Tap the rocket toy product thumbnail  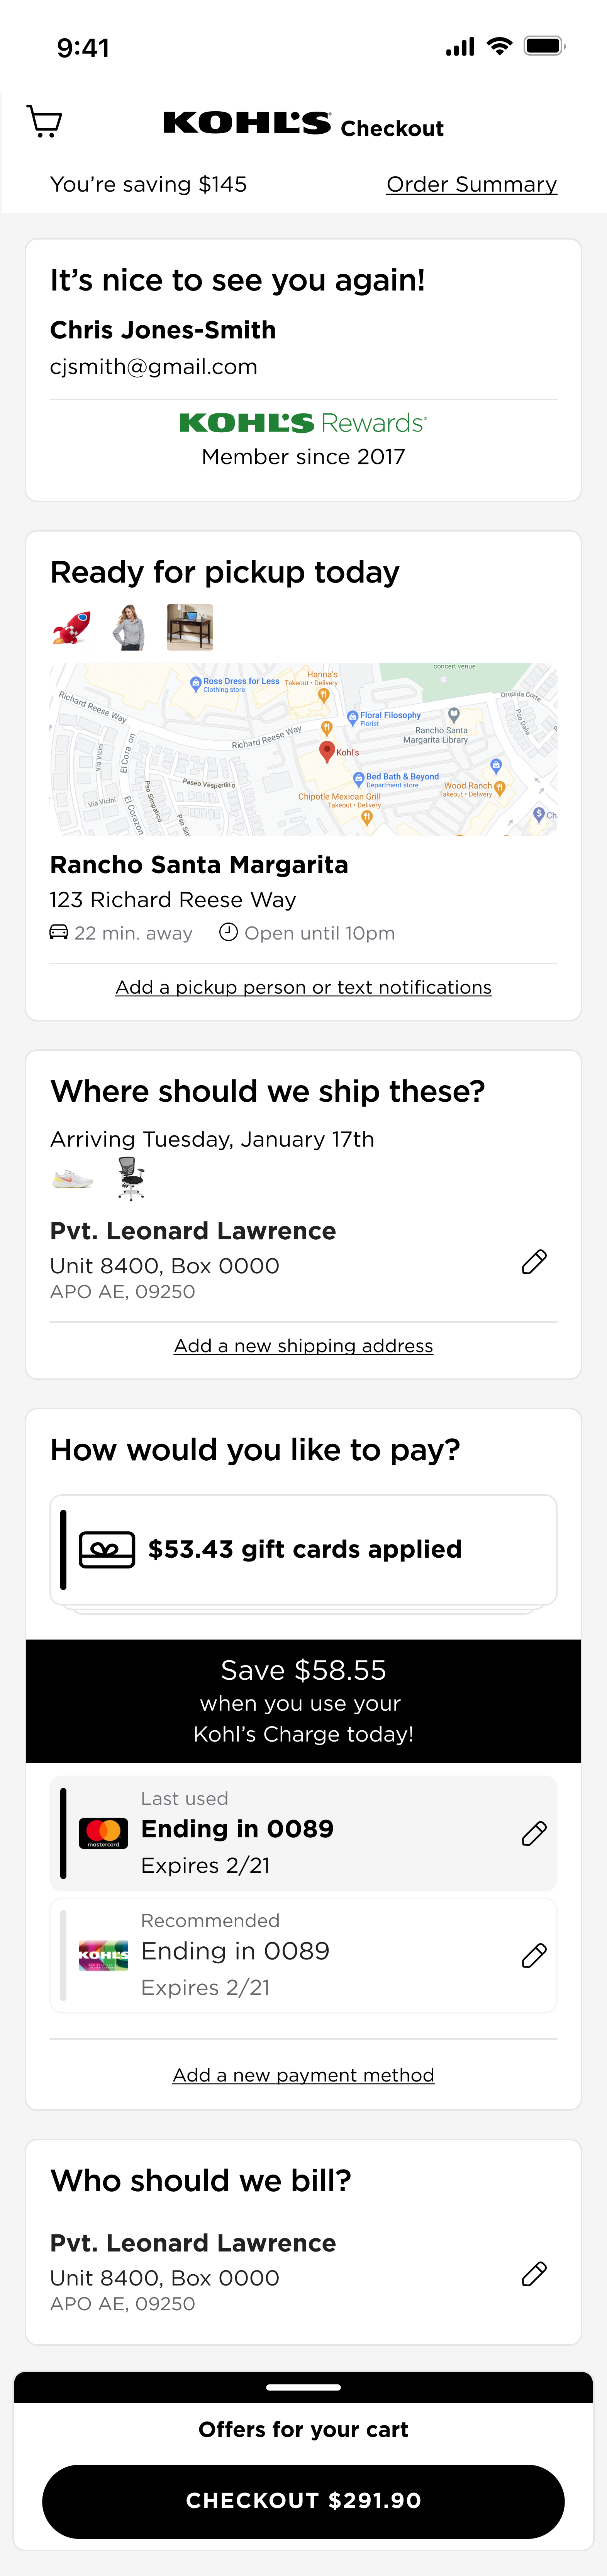point(71,627)
